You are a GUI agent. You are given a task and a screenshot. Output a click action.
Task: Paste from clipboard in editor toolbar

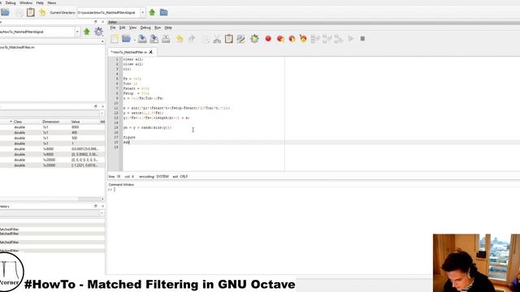pos(229,39)
